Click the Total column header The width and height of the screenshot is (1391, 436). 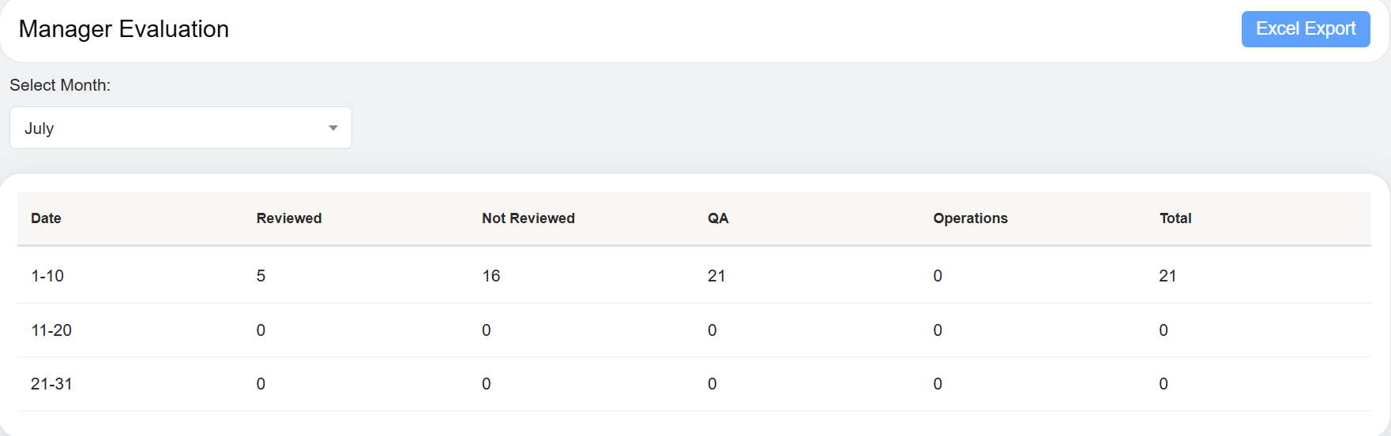pos(1175,218)
